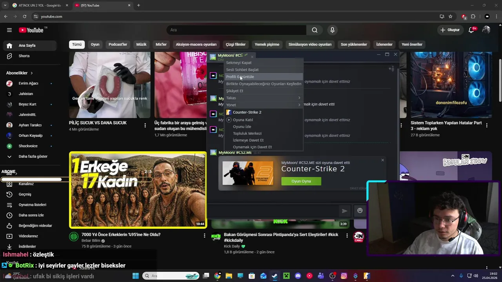502x282 pixels.
Task: Start voice search with the microphone
Action: [333, 30]
